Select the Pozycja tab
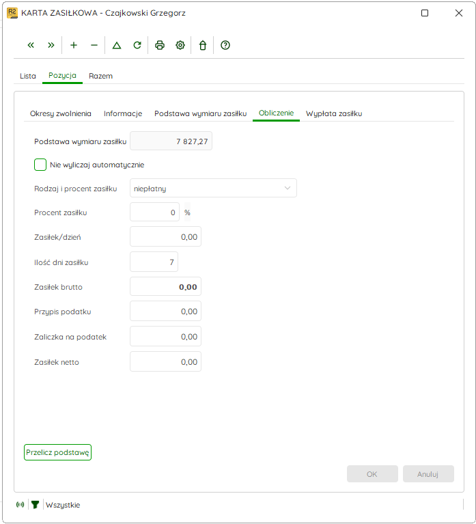 point(62,76)
